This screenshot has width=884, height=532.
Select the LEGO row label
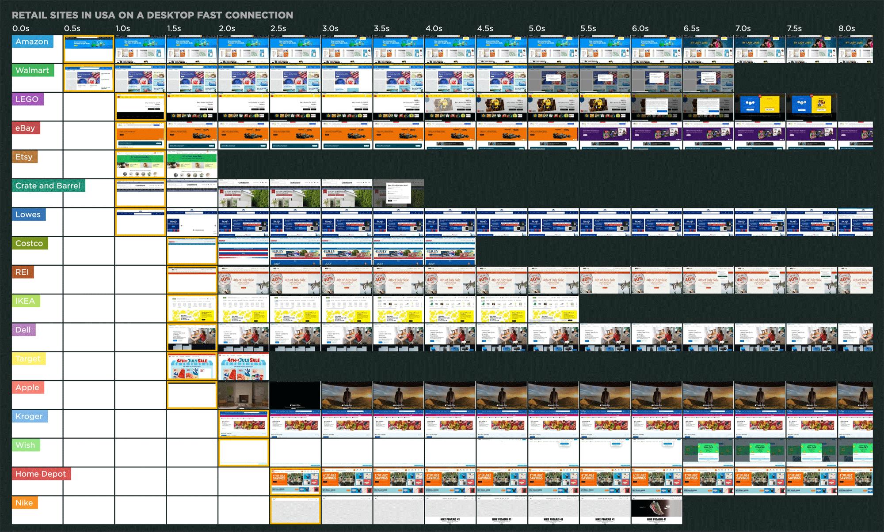27,99
